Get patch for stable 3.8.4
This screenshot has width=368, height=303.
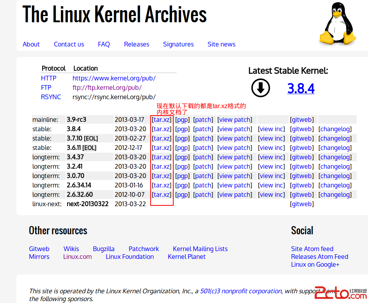pos(203,129)
